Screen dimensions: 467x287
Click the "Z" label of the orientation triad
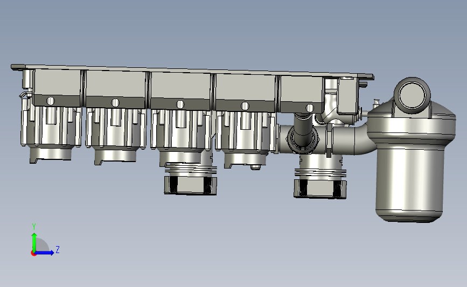[x=58, y=249]
